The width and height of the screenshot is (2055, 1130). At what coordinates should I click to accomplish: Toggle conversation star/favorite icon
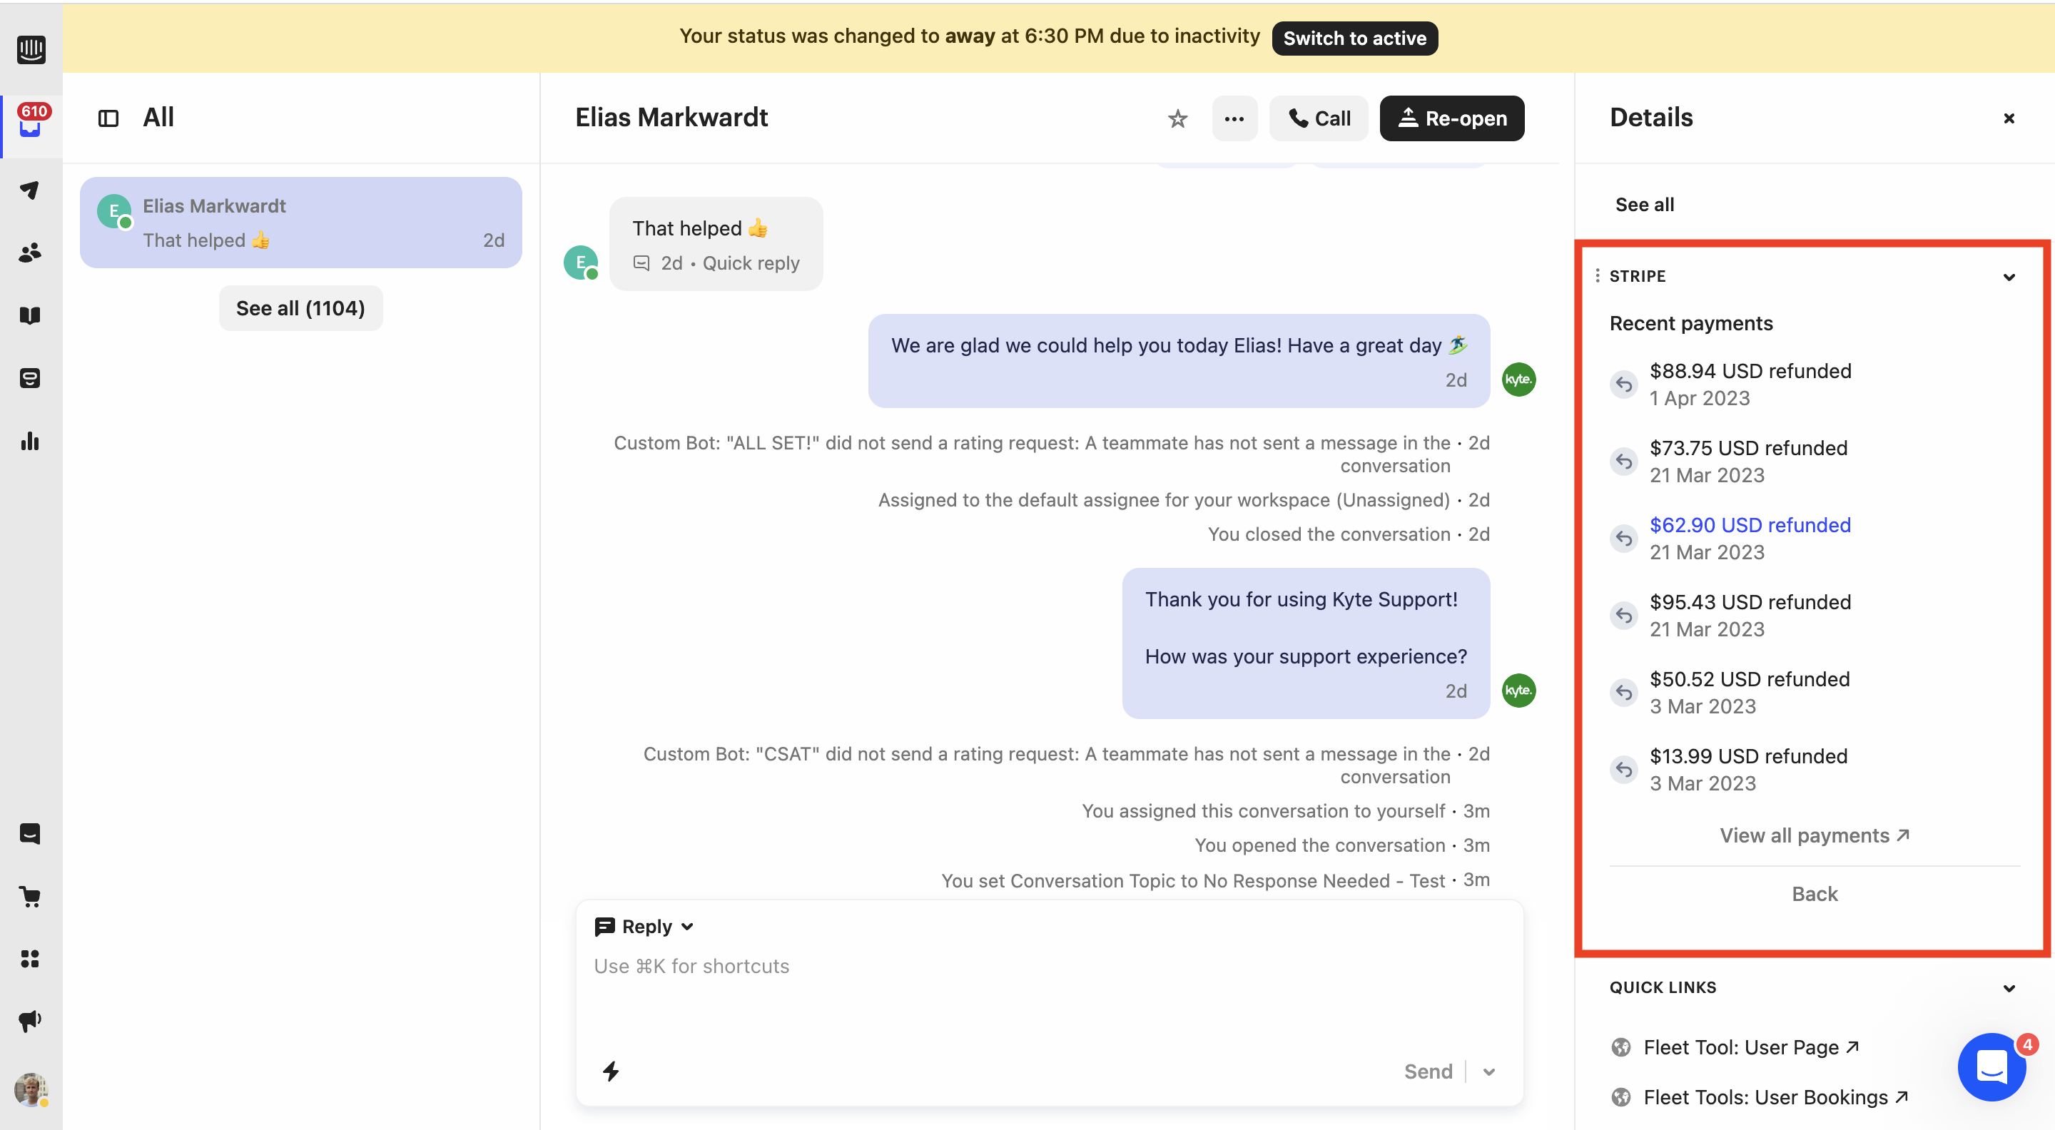1177,117
